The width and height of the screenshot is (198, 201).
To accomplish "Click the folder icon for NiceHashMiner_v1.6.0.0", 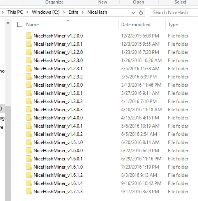I will [29, 150].
